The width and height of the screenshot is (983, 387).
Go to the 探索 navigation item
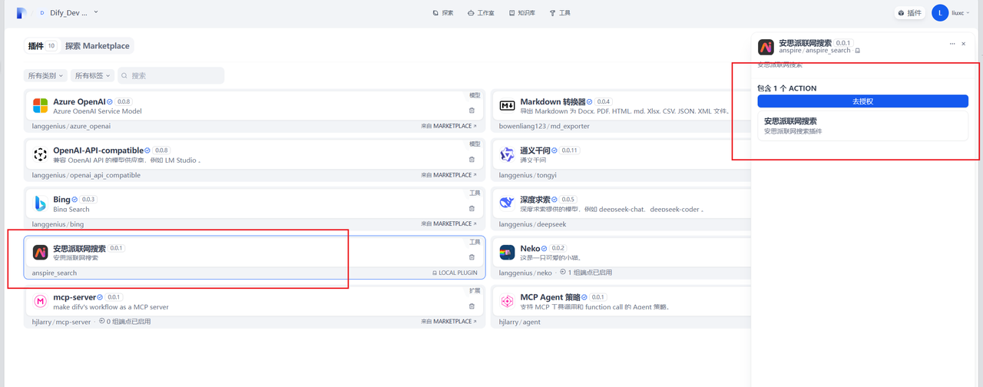coord(443,13)
